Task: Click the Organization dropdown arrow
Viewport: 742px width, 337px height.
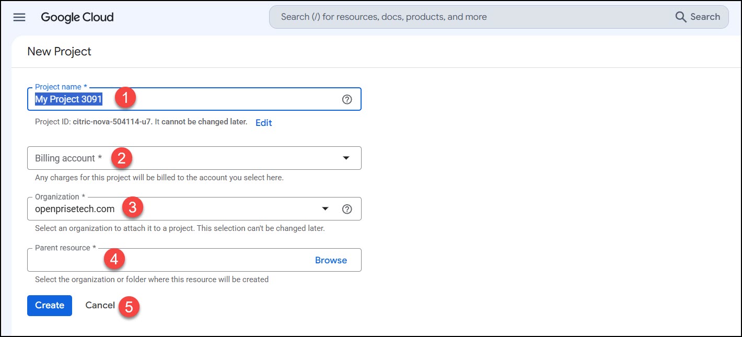Action: click(325, 209)
